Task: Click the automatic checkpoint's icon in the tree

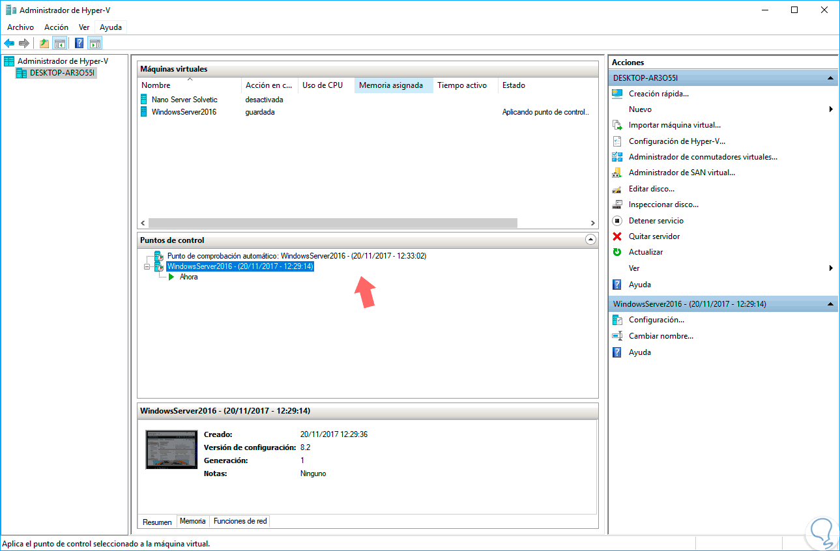Action: (158, 256)
